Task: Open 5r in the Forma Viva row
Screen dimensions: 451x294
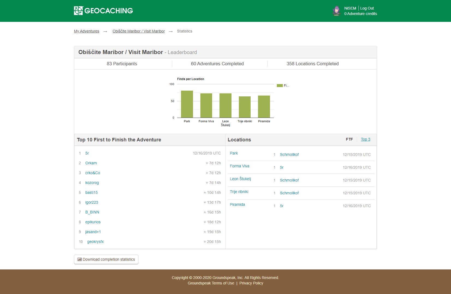Action: [282, 167]
